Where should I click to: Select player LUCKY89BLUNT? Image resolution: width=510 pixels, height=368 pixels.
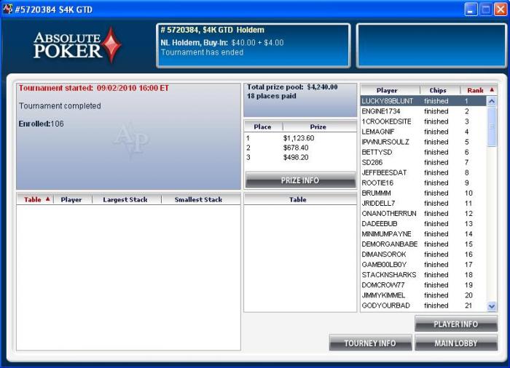coord(423,101)
